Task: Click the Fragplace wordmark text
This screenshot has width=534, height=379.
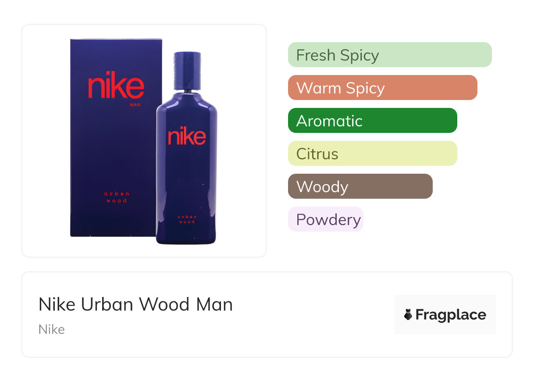Action: 451,315
